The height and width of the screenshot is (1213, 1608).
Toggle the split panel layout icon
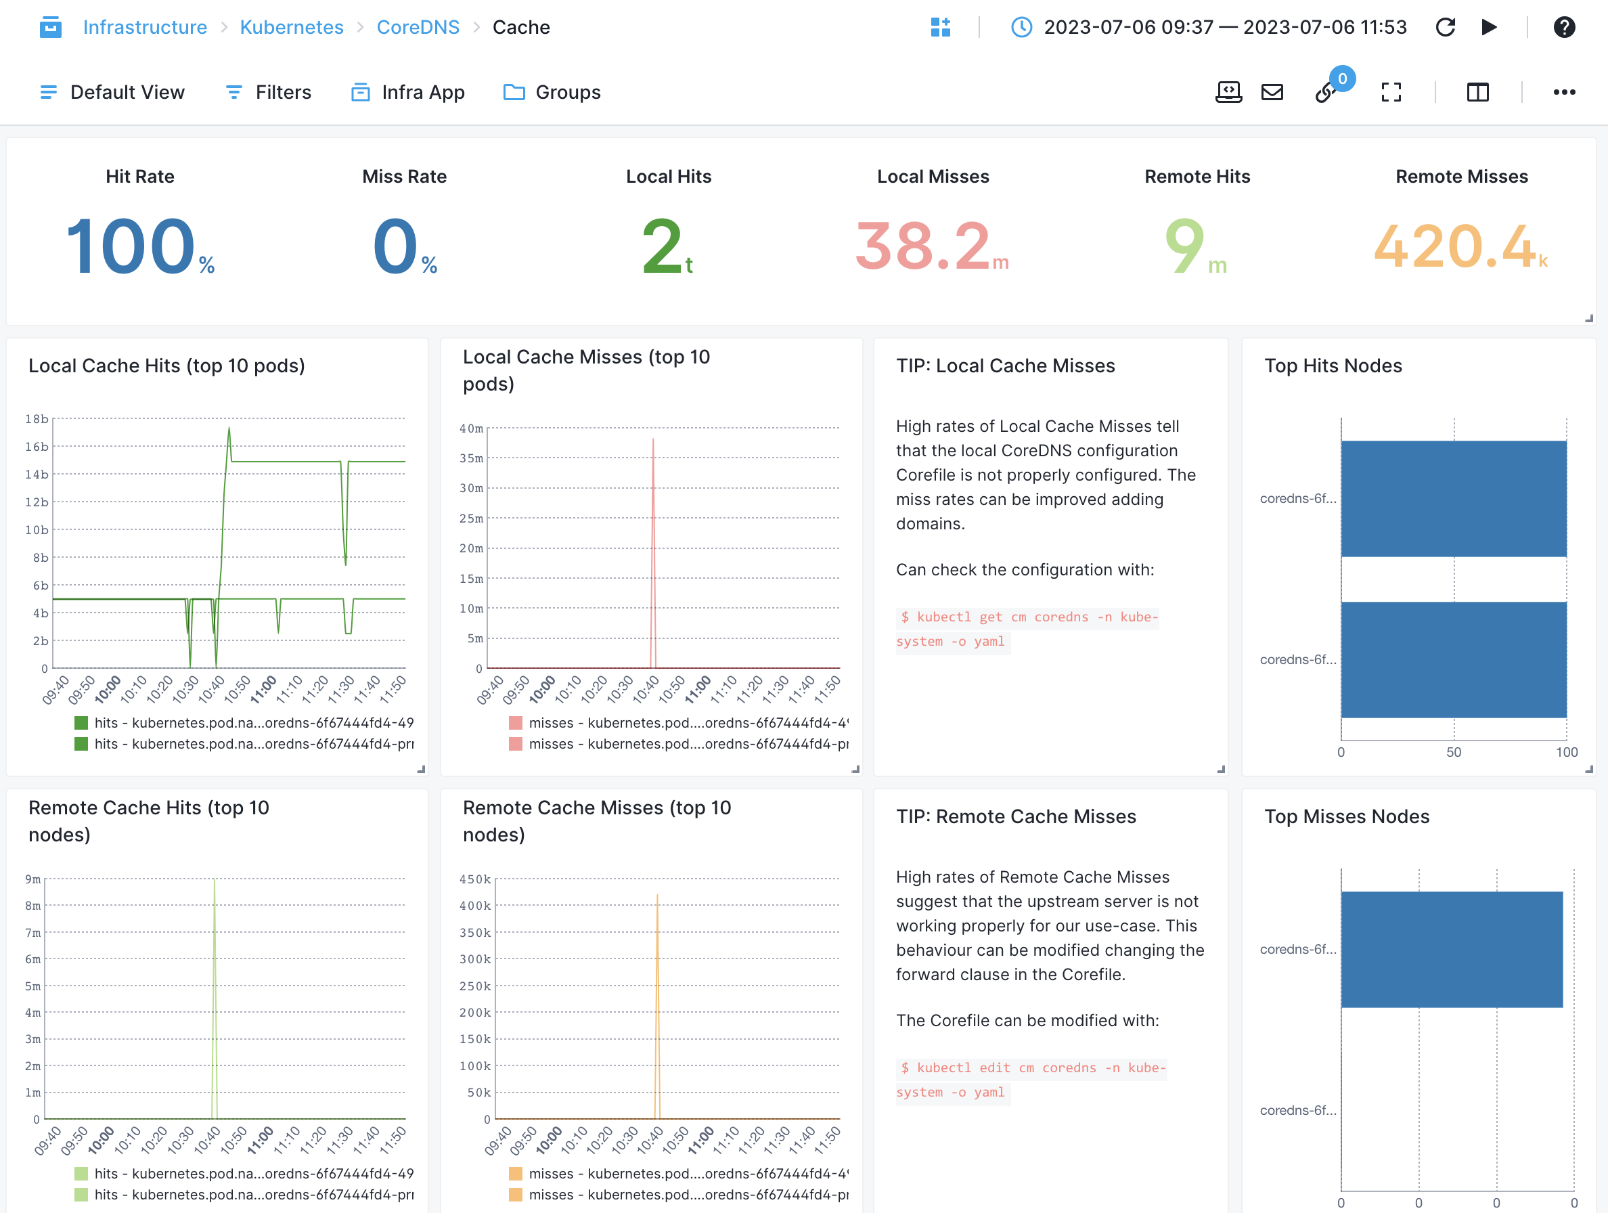click(1478, 92)
